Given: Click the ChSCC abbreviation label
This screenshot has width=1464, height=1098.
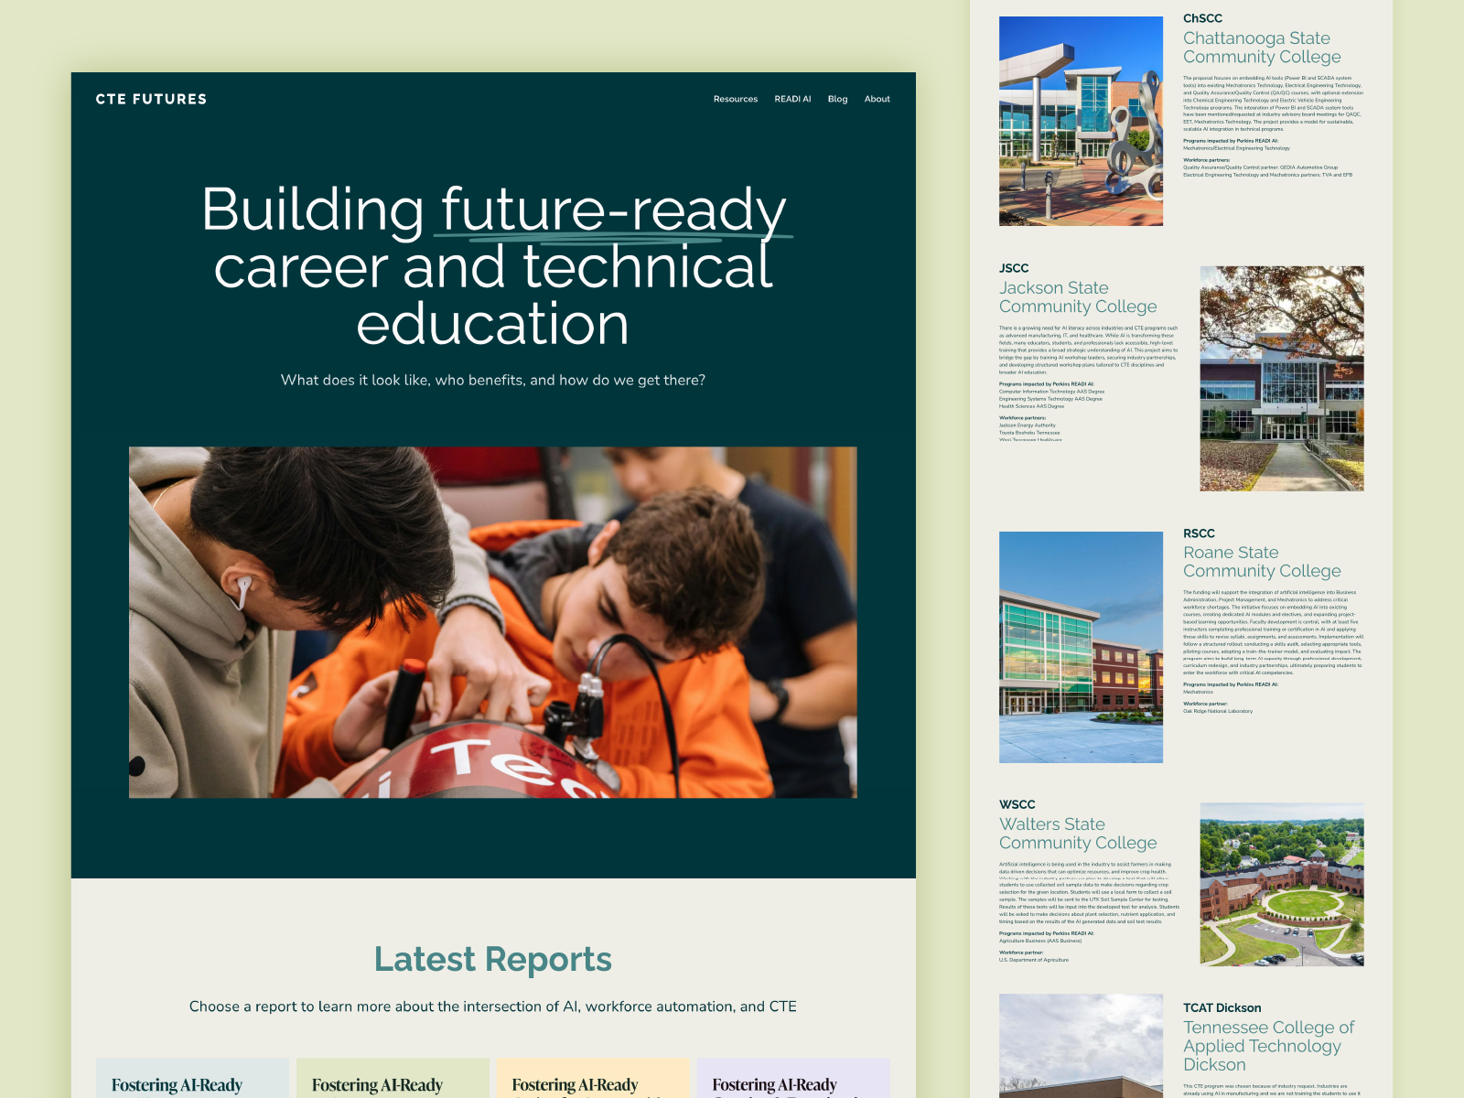Looking at the screenshot, I should (x=1202, y=18).
